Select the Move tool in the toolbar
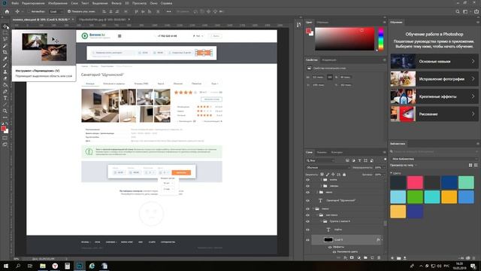Viewport: 481px width, 271px height. pos(5,26)
